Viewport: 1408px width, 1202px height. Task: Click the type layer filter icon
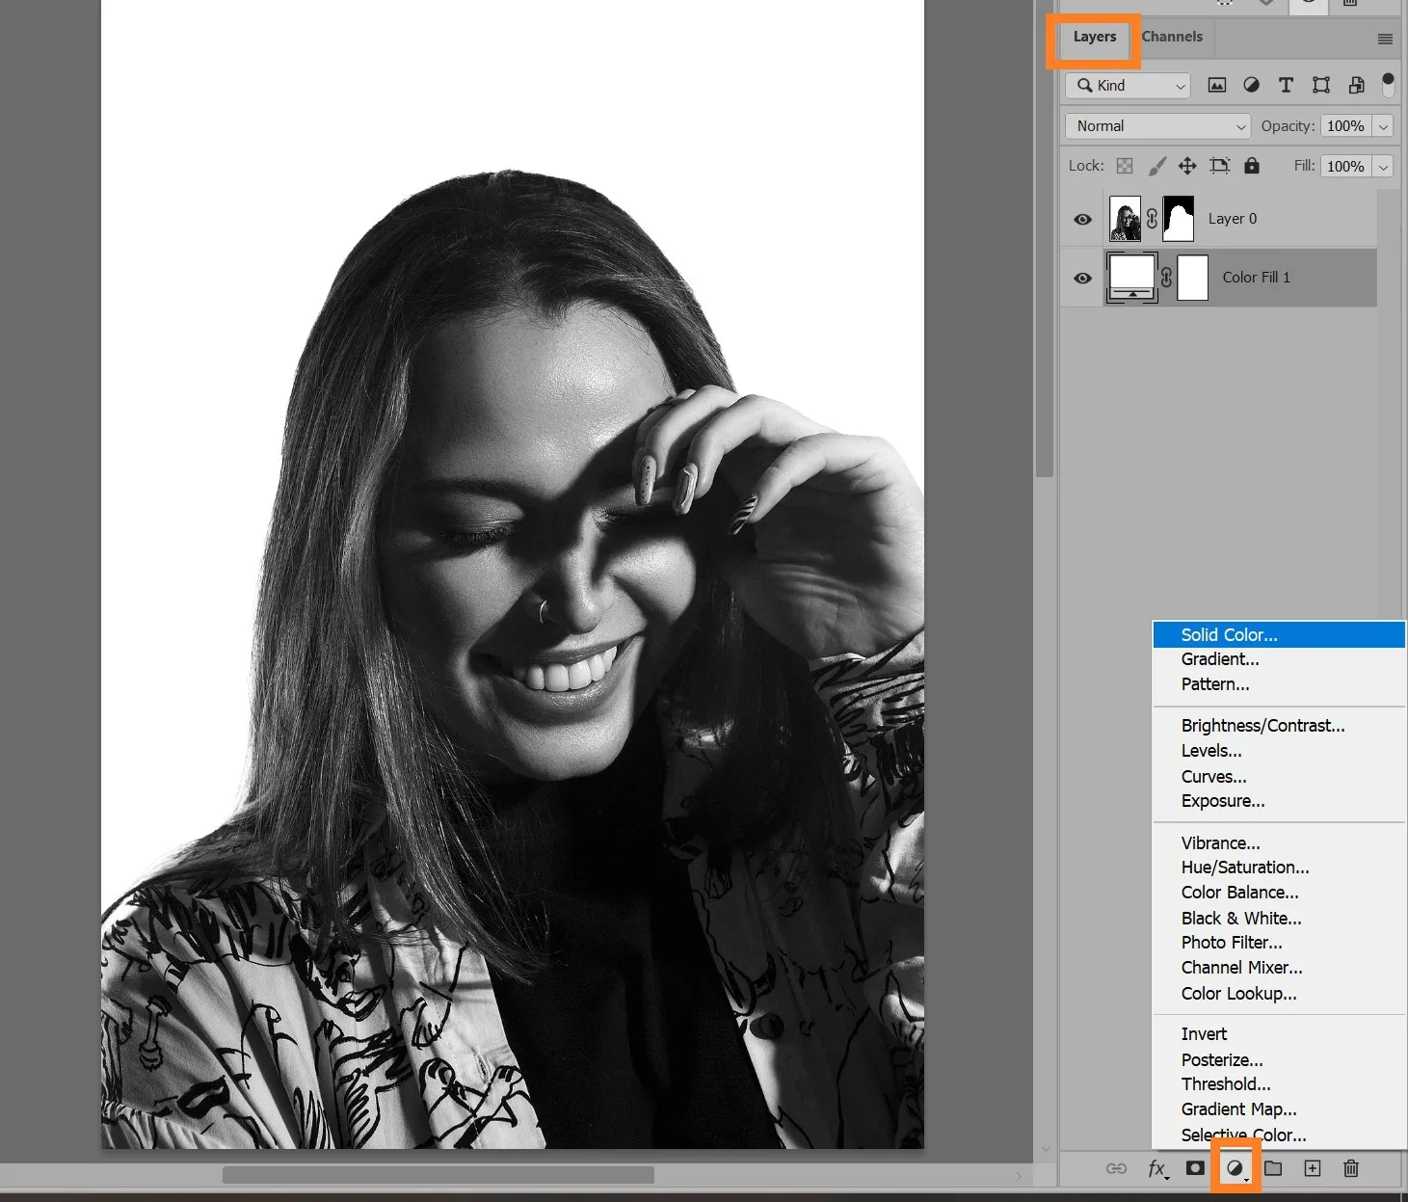1286,86
